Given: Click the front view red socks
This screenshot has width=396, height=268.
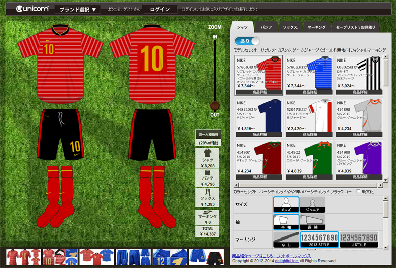Looking at the screenshot, I should tap(56, 197).
